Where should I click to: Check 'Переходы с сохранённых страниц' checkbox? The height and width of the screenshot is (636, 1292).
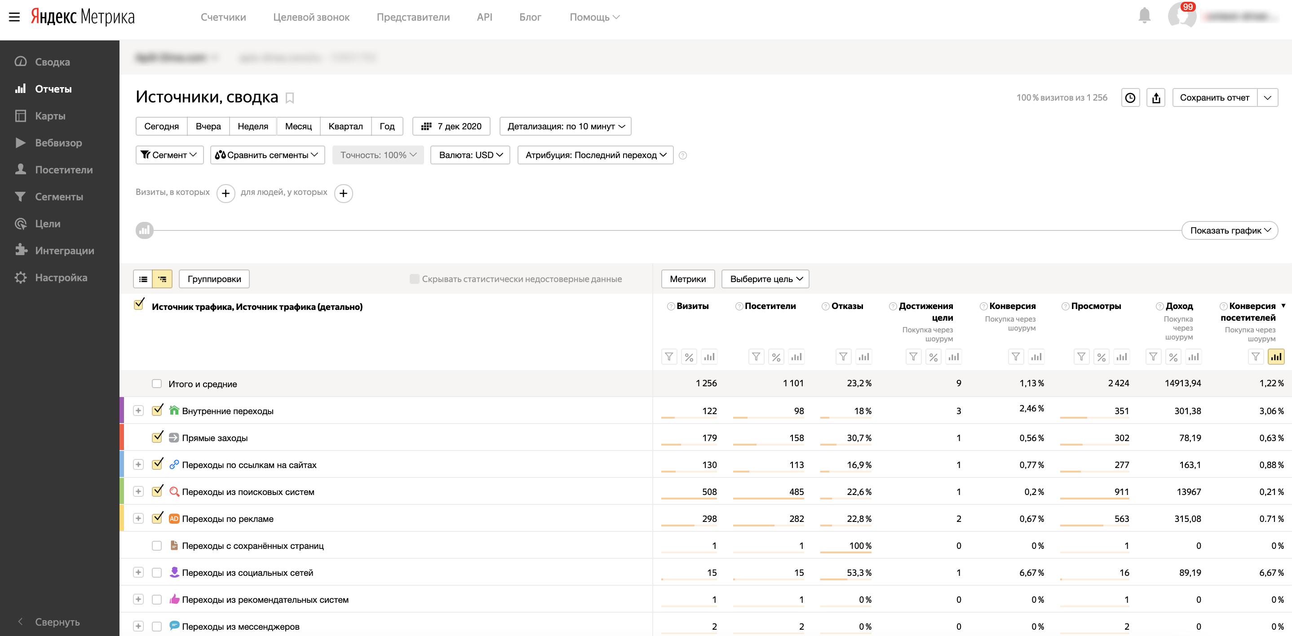tap(157, 546)
